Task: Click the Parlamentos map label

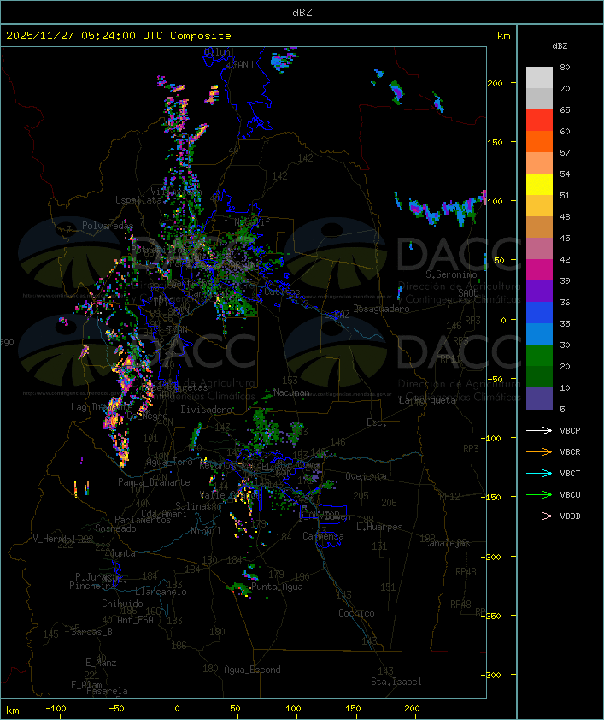Action: 143,520
